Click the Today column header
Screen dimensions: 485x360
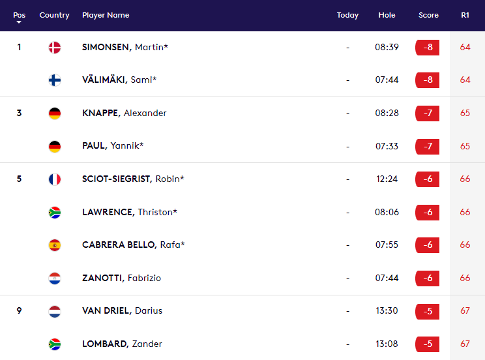point(347,15)
